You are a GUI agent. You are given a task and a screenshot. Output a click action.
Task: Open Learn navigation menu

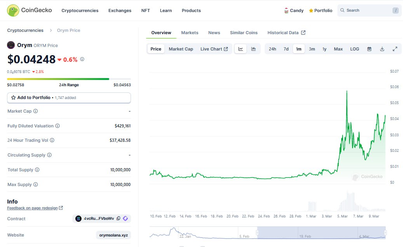(166, 10)
